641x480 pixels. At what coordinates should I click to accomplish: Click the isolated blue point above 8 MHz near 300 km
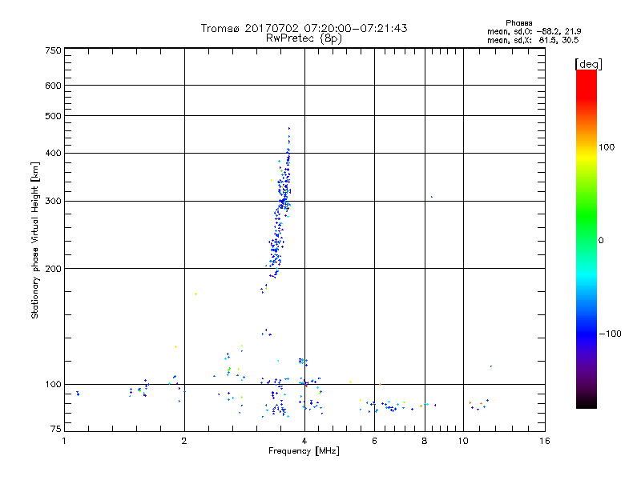click(432, 197)
